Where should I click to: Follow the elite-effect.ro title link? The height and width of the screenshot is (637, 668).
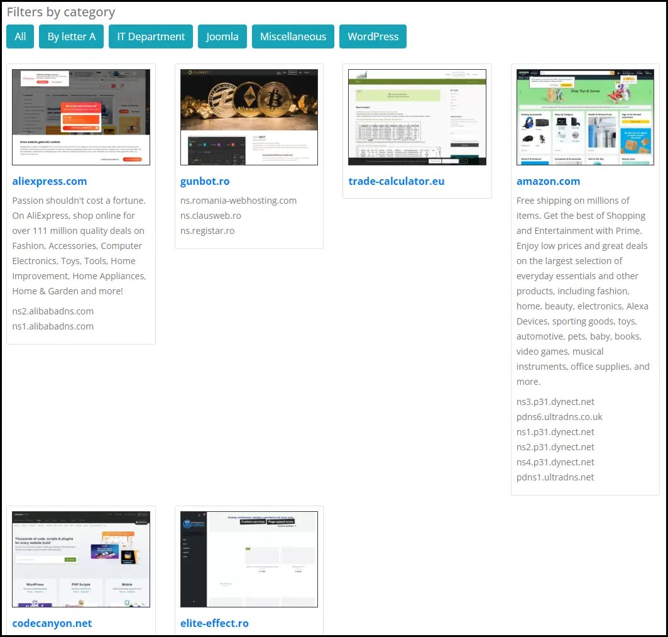click(x=214, y=623)
